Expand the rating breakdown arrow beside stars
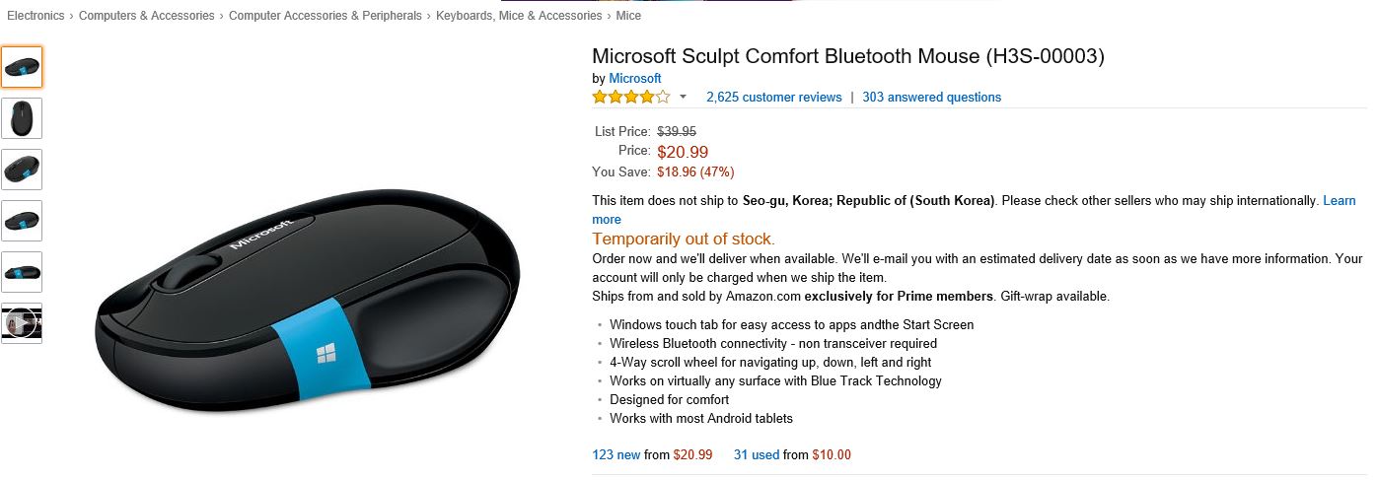This screenshot has height=480, width=1377. [x=683, y=98]
